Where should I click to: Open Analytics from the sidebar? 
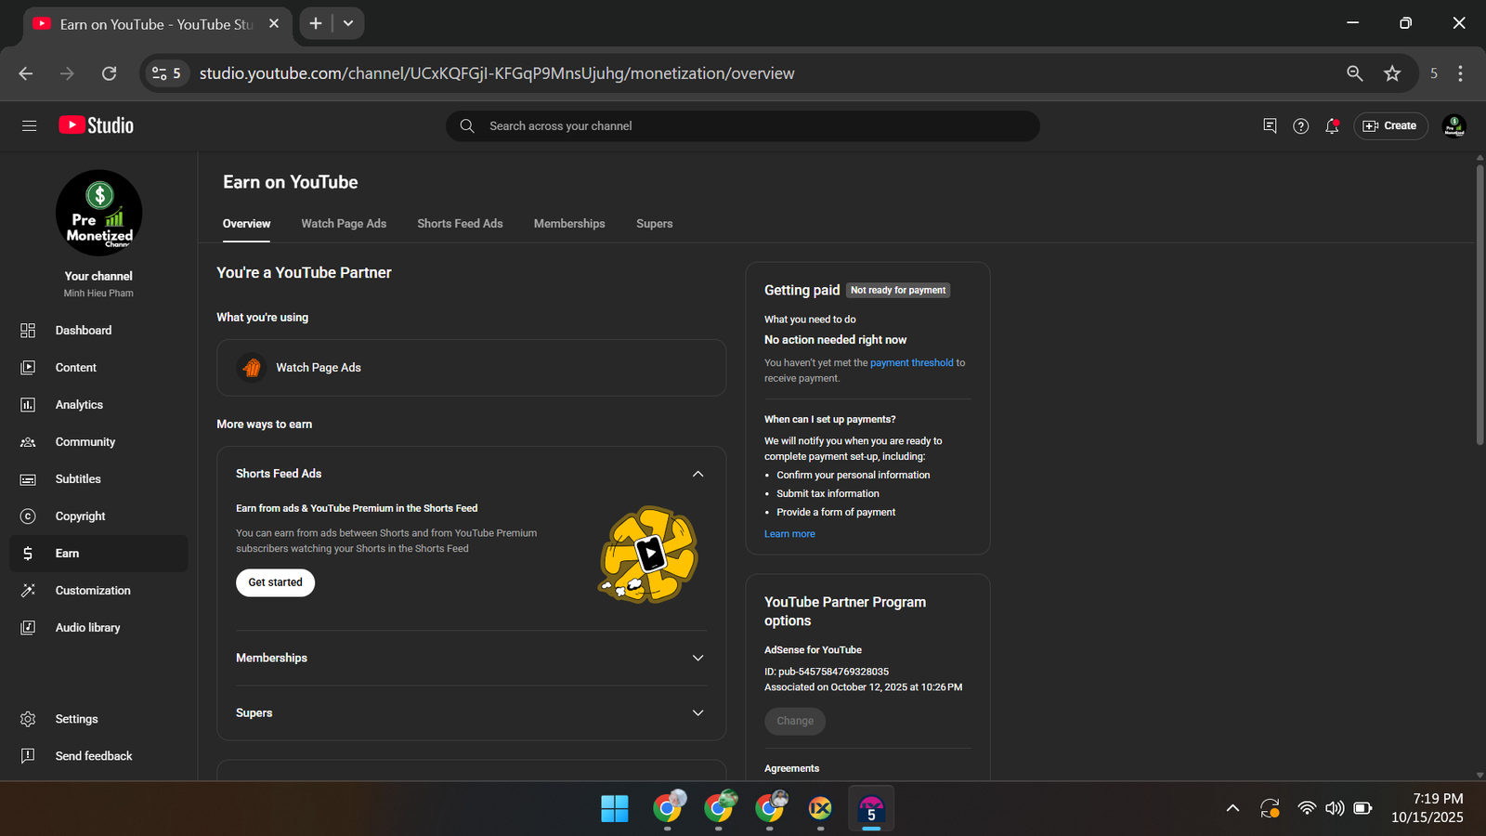79,405
